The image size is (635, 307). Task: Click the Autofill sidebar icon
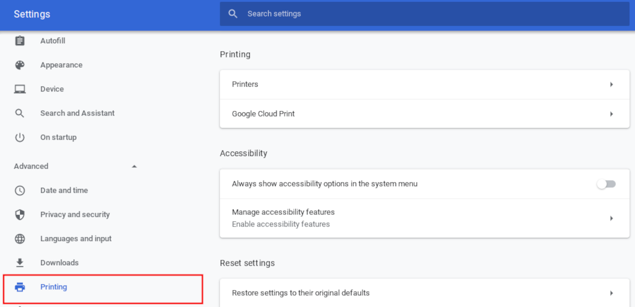(x=20, y=40)
